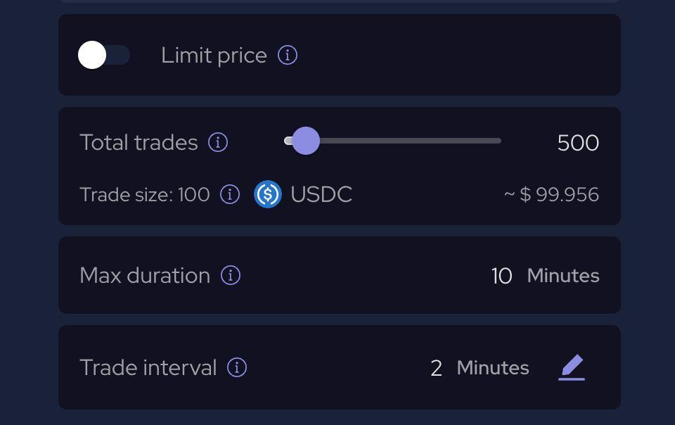
Task: Select the Trade interval value 2
Action: coord(436,368)
